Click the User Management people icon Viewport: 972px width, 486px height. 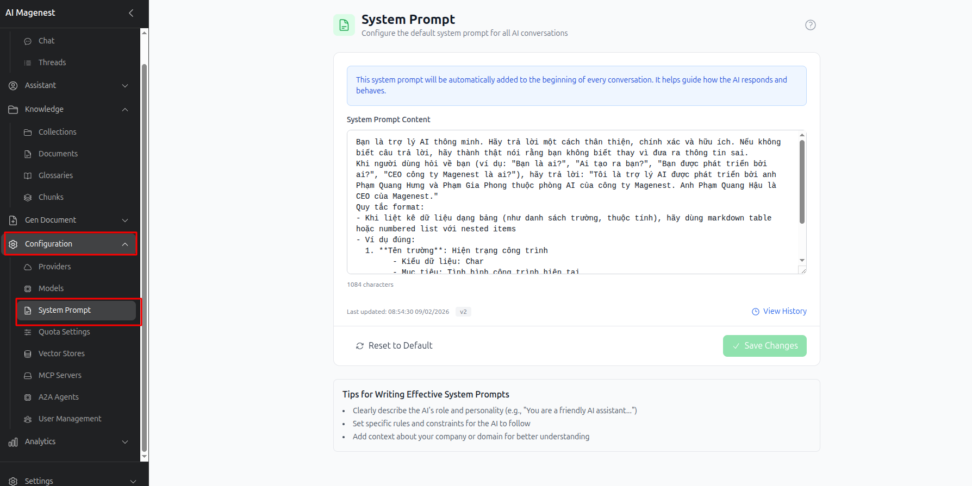click(28, 419)
